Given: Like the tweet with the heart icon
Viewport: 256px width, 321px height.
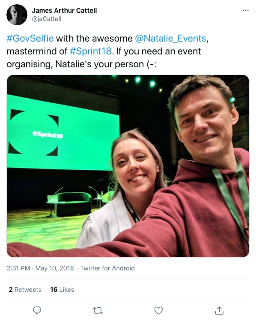Looking at the screenshot, I should click(x=158, y=310).
